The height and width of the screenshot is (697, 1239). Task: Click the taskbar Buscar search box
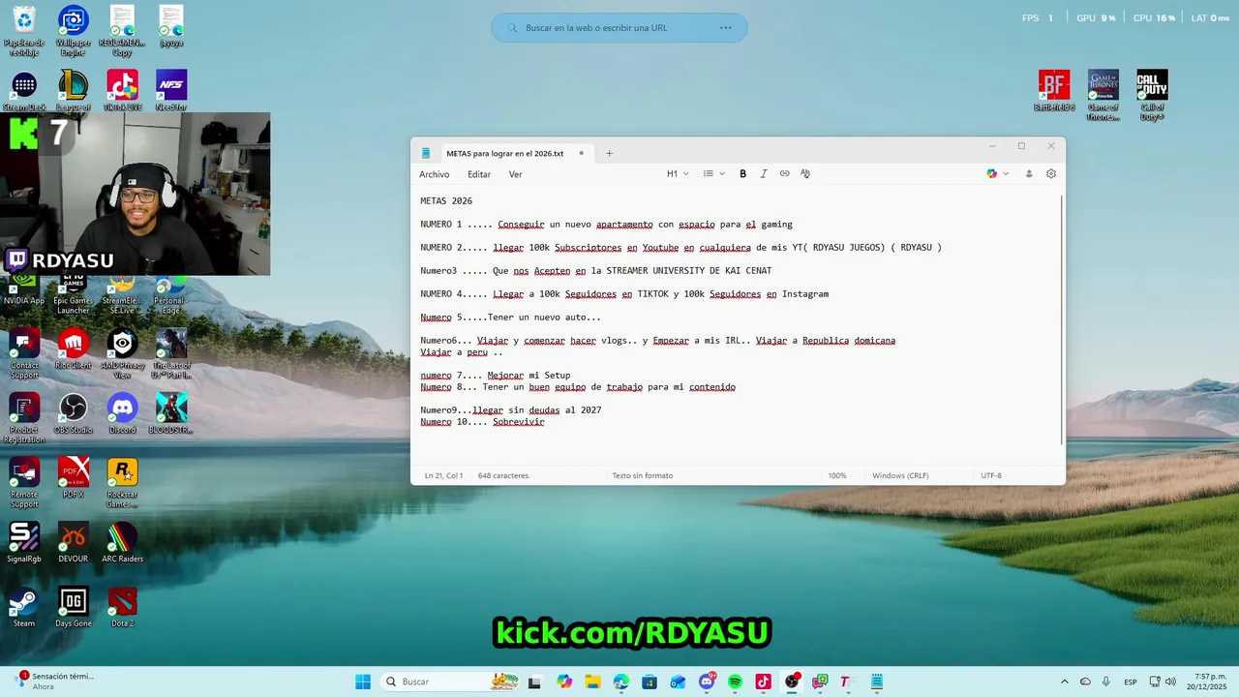tap(451, 682)
